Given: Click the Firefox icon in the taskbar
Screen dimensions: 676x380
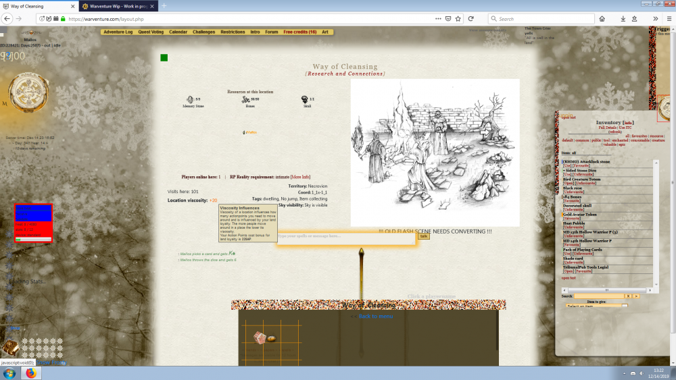Looking at the screenshot, I should (x=30, y=373).
